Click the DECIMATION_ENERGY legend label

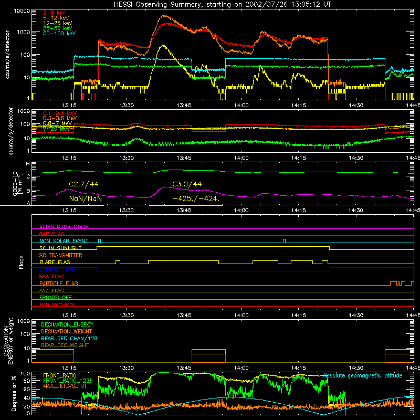point(67,324)
